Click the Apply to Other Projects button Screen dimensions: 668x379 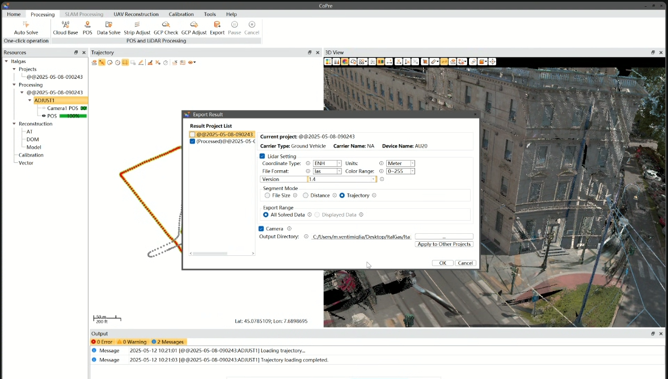tap(444, 244)
